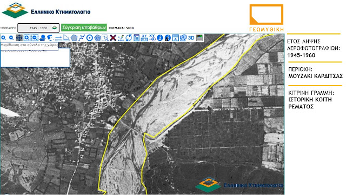The image size is (346, 195).
Task: Select the zoom in magnifier tool
Action: 4,38
